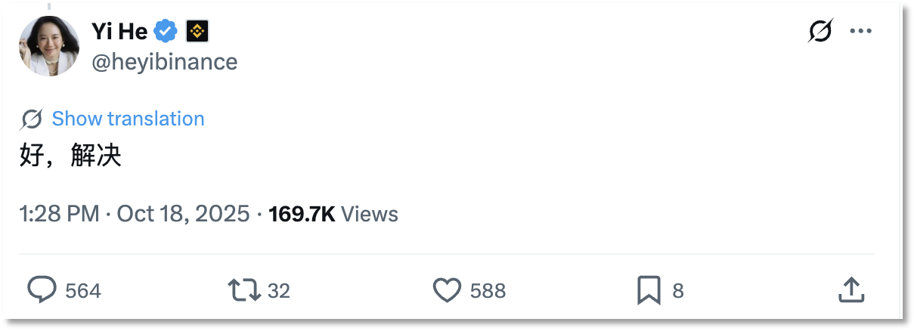The width and height of the screenshot is (914, 331).
Task: Repost the tweet using the retweet icon
Action: [244, 290]
